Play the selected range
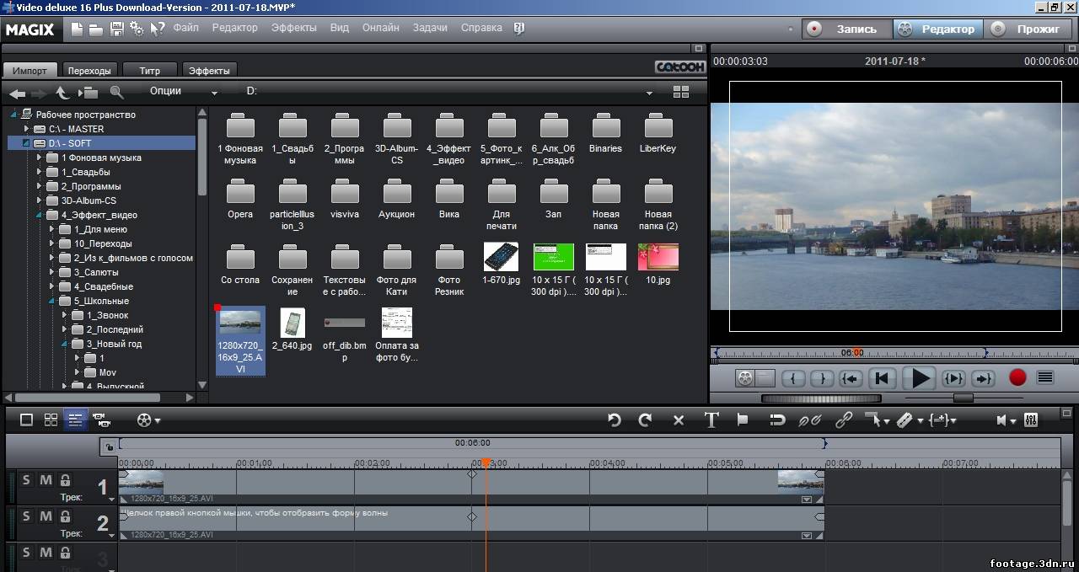 tap(953, 378)
